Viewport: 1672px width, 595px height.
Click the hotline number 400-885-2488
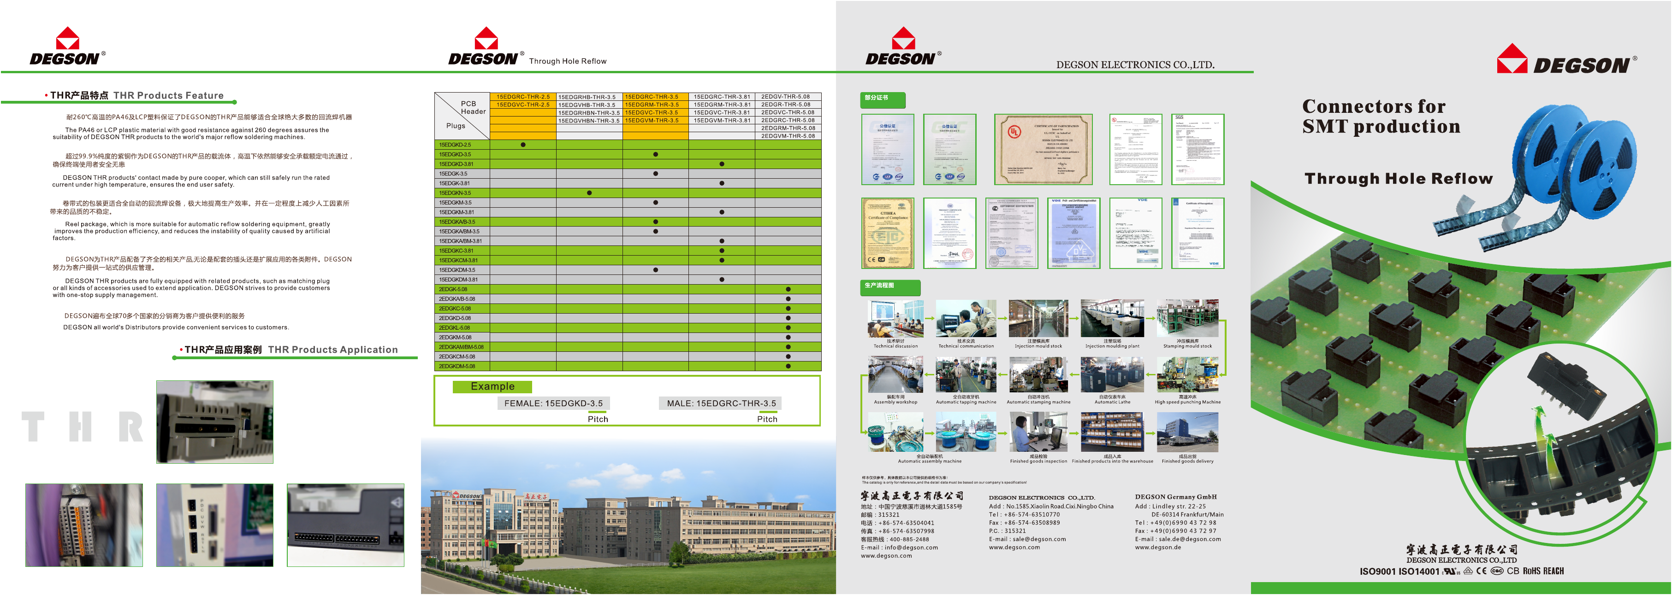[909, 539]
